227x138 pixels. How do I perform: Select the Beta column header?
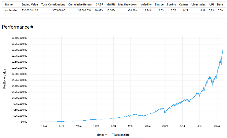click(220, 4)
